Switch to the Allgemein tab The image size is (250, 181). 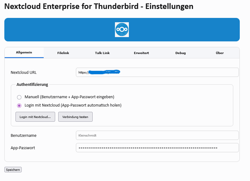click(24, 53)
